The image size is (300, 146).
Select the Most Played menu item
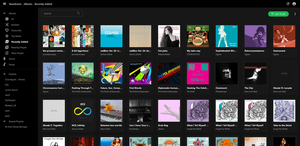[x=19, y=53]
